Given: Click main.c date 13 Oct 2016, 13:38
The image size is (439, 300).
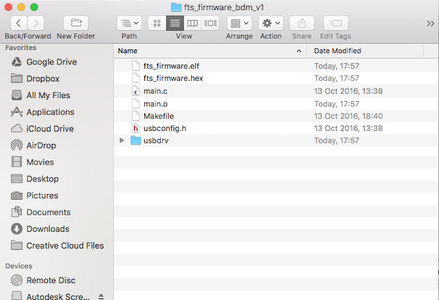Looking at the screenshot, I should [x=348, y=91].
